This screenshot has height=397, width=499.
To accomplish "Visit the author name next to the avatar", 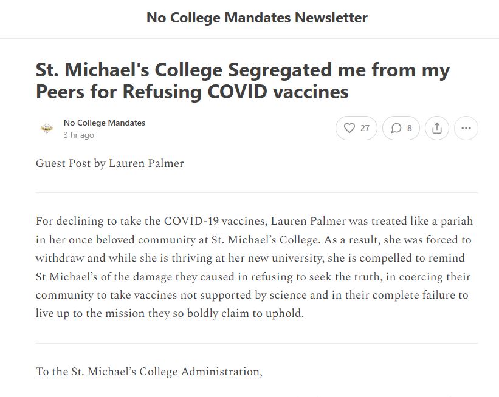I will [105, 123].
